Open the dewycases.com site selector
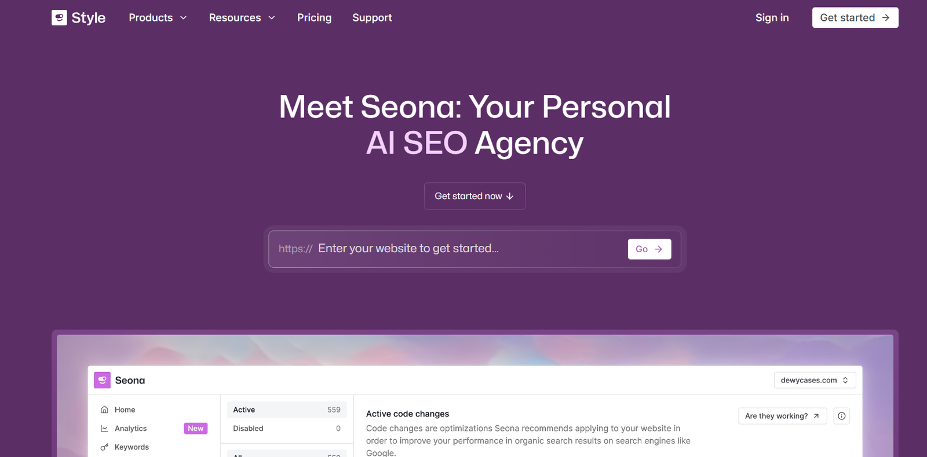This screenshot has width=927, height=457. (815, 380)
